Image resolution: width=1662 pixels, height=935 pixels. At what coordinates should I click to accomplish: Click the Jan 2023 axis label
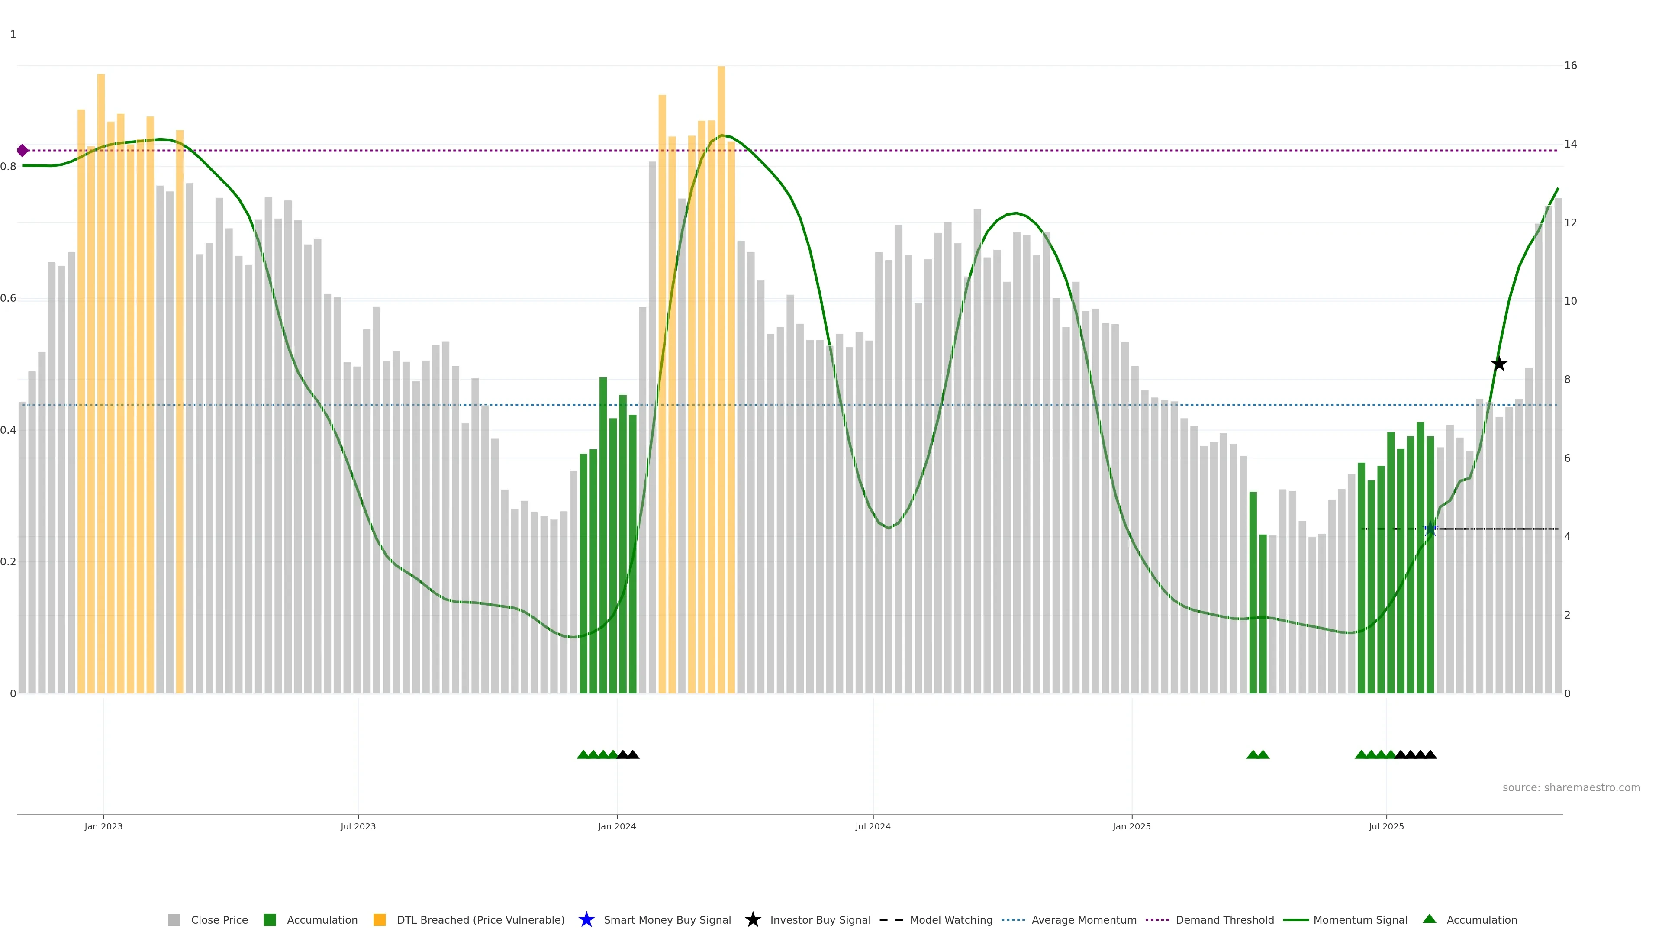click(x=103, y=826)
